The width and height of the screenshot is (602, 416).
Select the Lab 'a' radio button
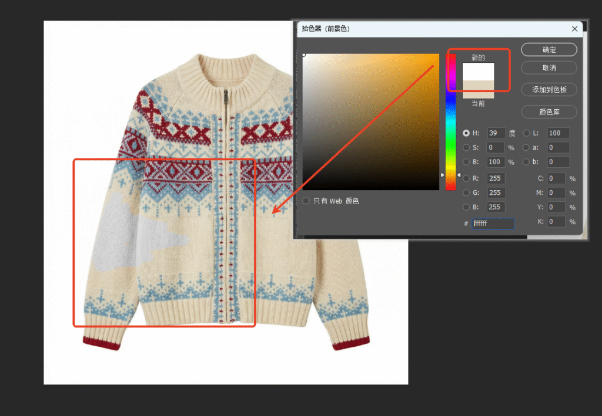tap(527, 148)
